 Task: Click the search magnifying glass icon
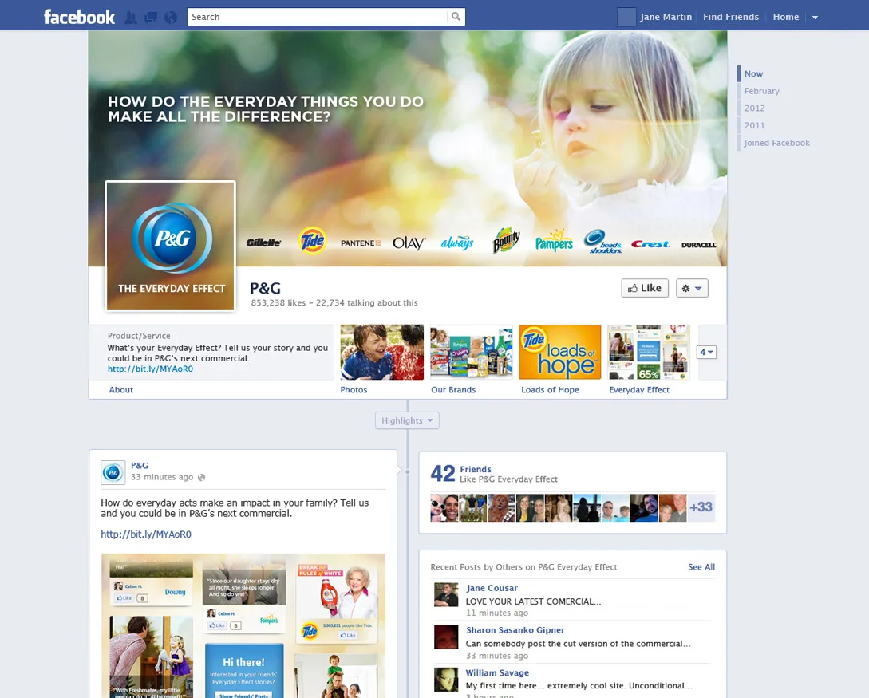coord(456,16)
